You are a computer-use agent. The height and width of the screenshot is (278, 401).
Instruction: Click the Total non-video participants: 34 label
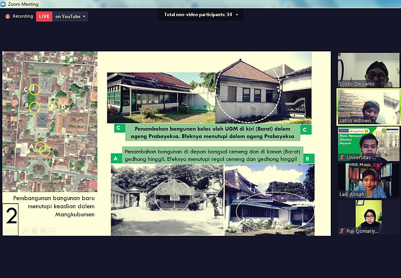click(198, 15)
